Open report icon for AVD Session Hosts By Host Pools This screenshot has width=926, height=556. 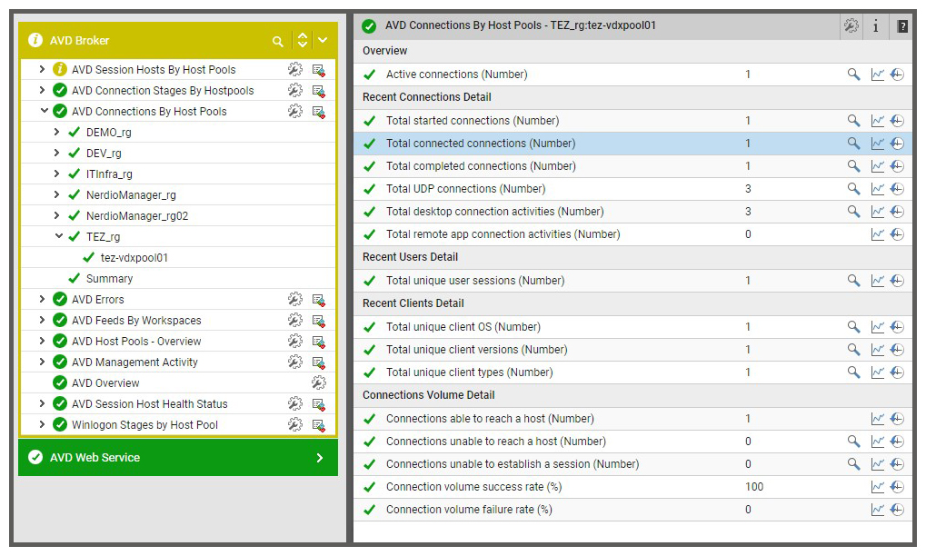click(x=319, y=70)
